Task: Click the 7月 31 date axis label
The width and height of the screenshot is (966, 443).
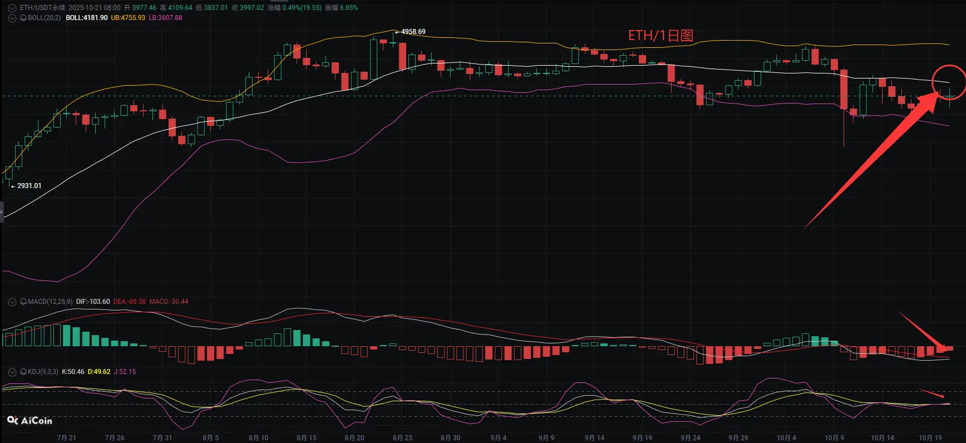Action: tap(162, 438)
